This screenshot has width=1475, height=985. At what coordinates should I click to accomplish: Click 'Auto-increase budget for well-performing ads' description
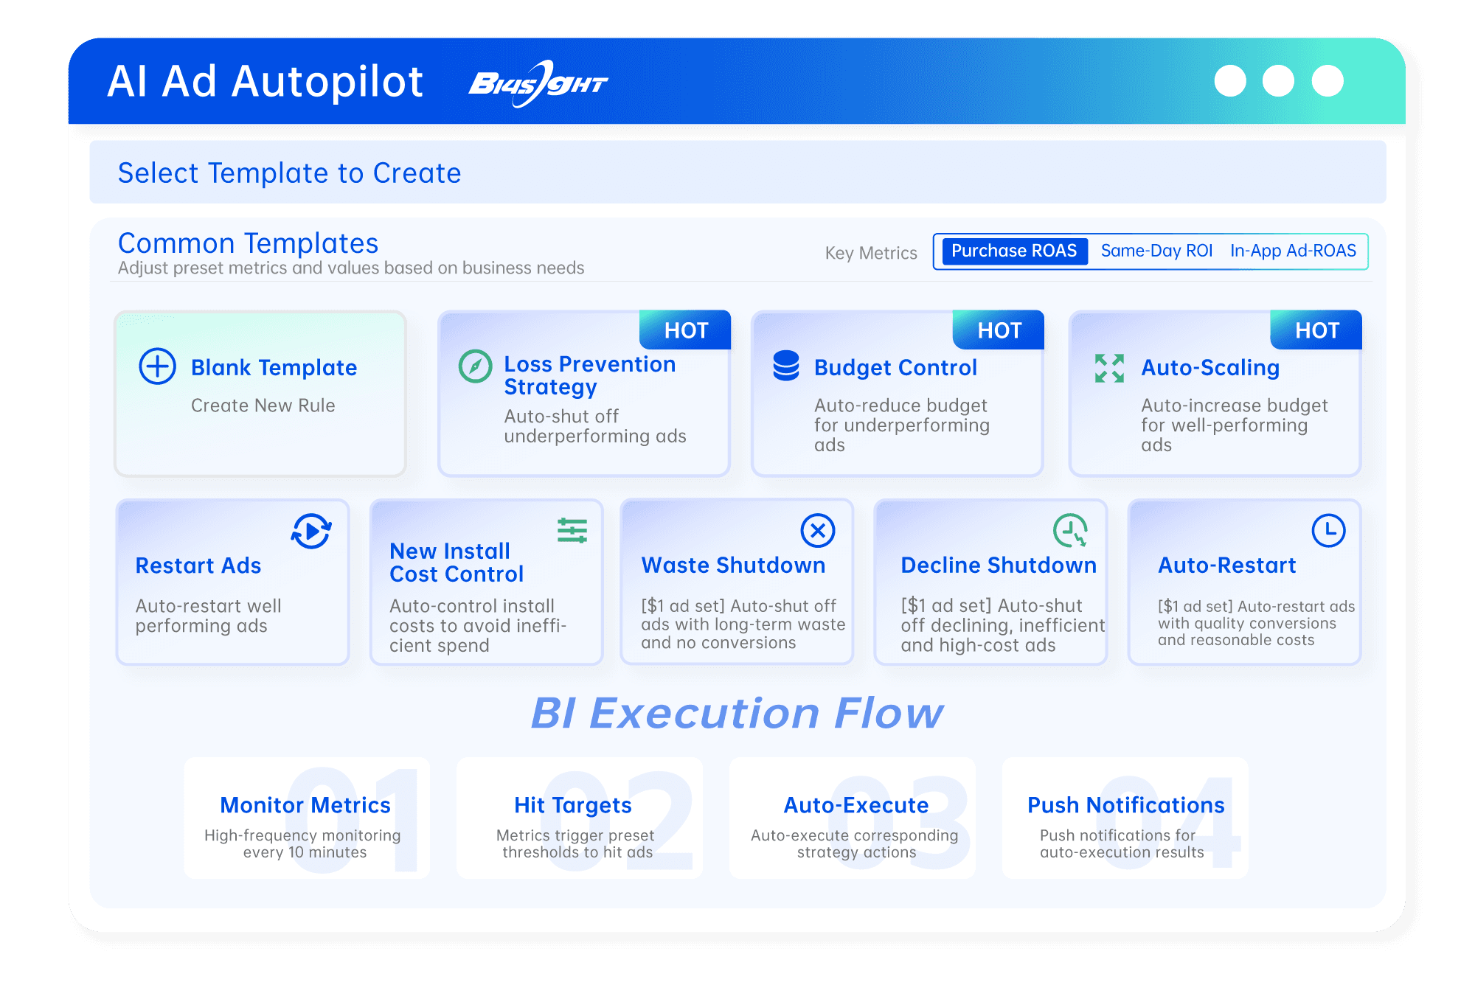click(1235, 425)
